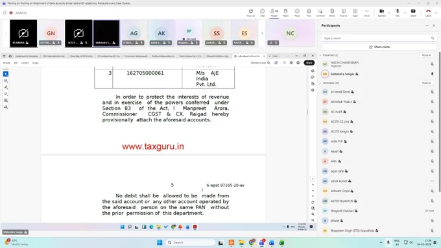Toggle mic icon for ACSTE Kangra
The width and height of the screenshot is (441, 248).
432,131
